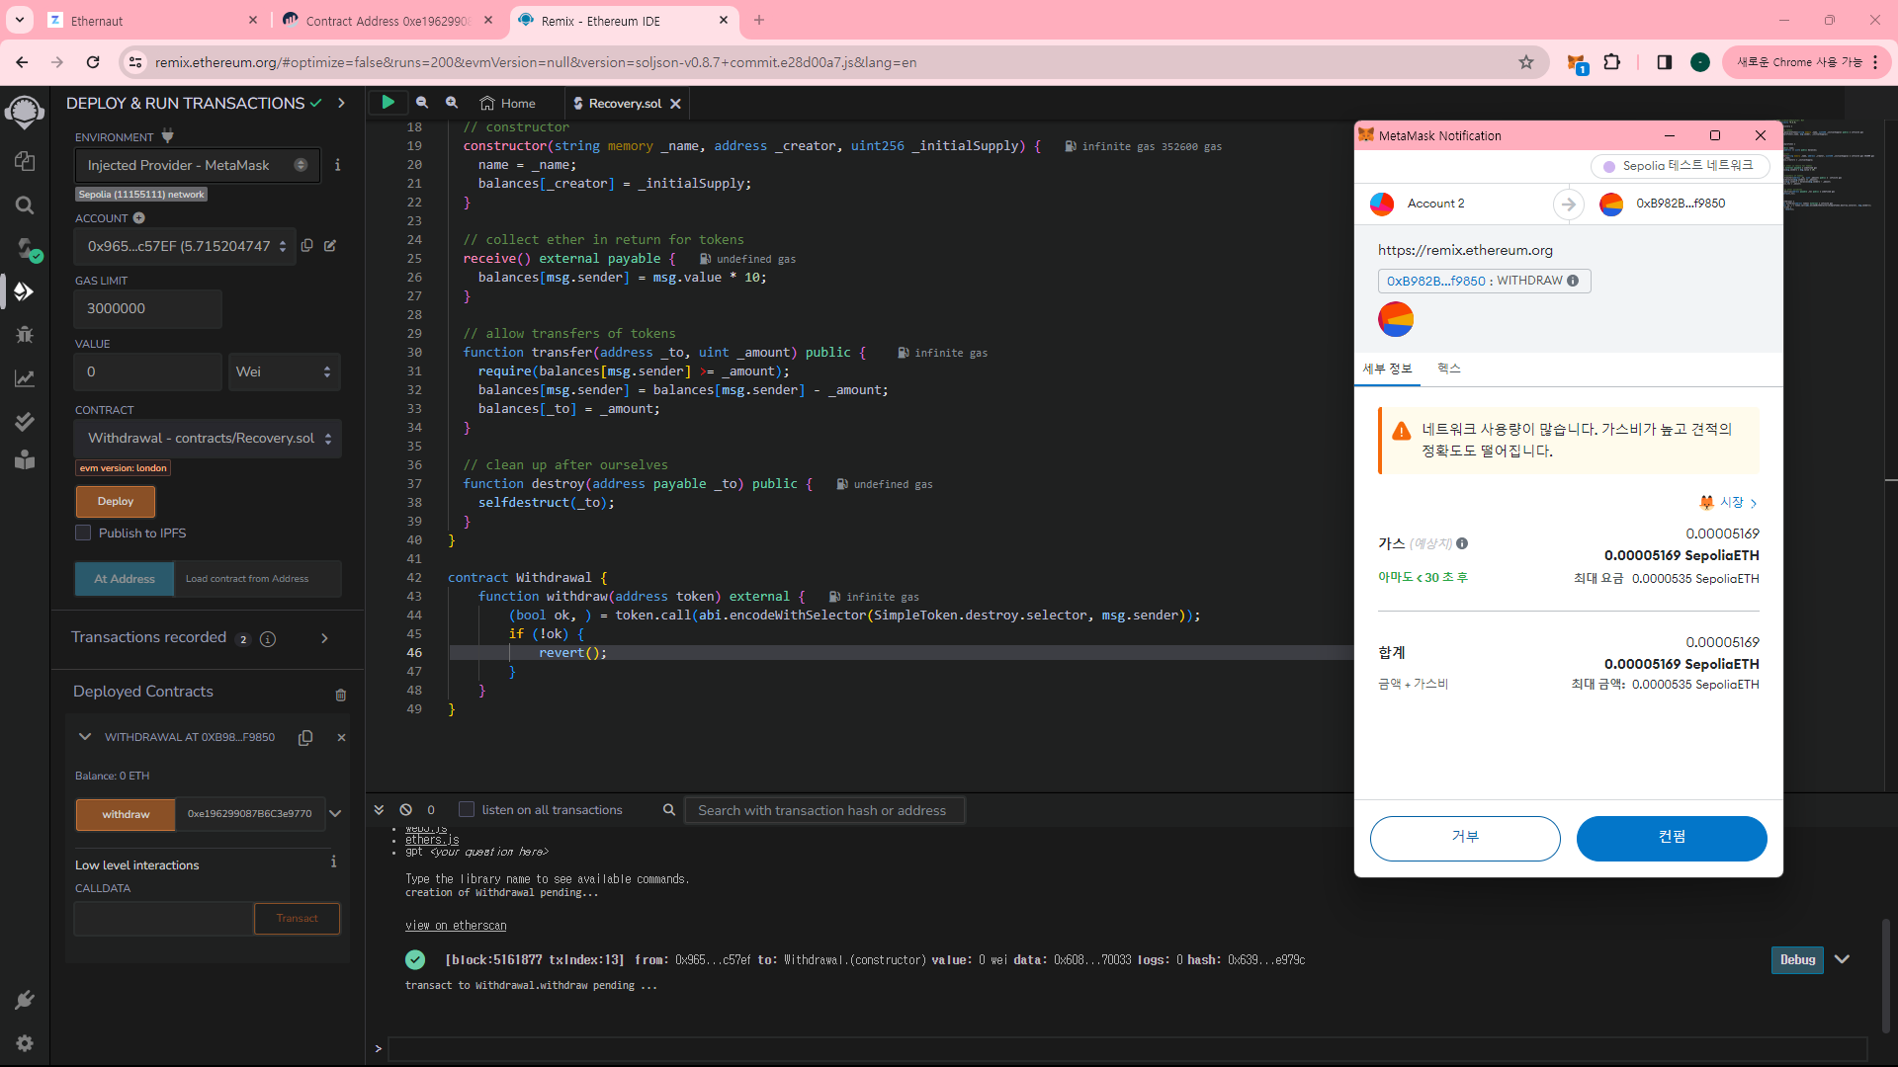The width and height of the screenshot is (1898, 1067).
Task: Remove the WITHDRAWAL deployed contract instance
Action: pos(342,738)
